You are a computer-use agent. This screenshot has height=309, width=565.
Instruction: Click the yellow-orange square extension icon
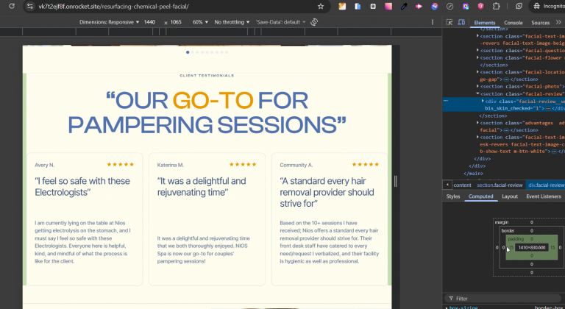coord(342,6)
